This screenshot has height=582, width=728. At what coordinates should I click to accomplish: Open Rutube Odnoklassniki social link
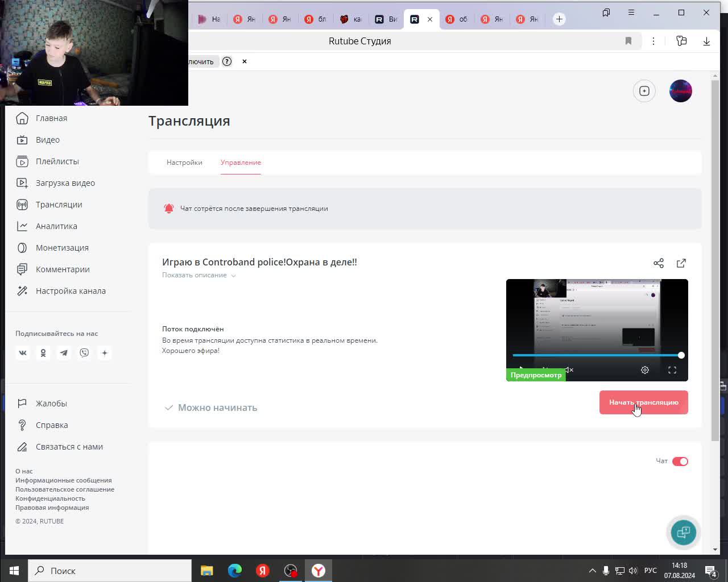tap(43, 353)
